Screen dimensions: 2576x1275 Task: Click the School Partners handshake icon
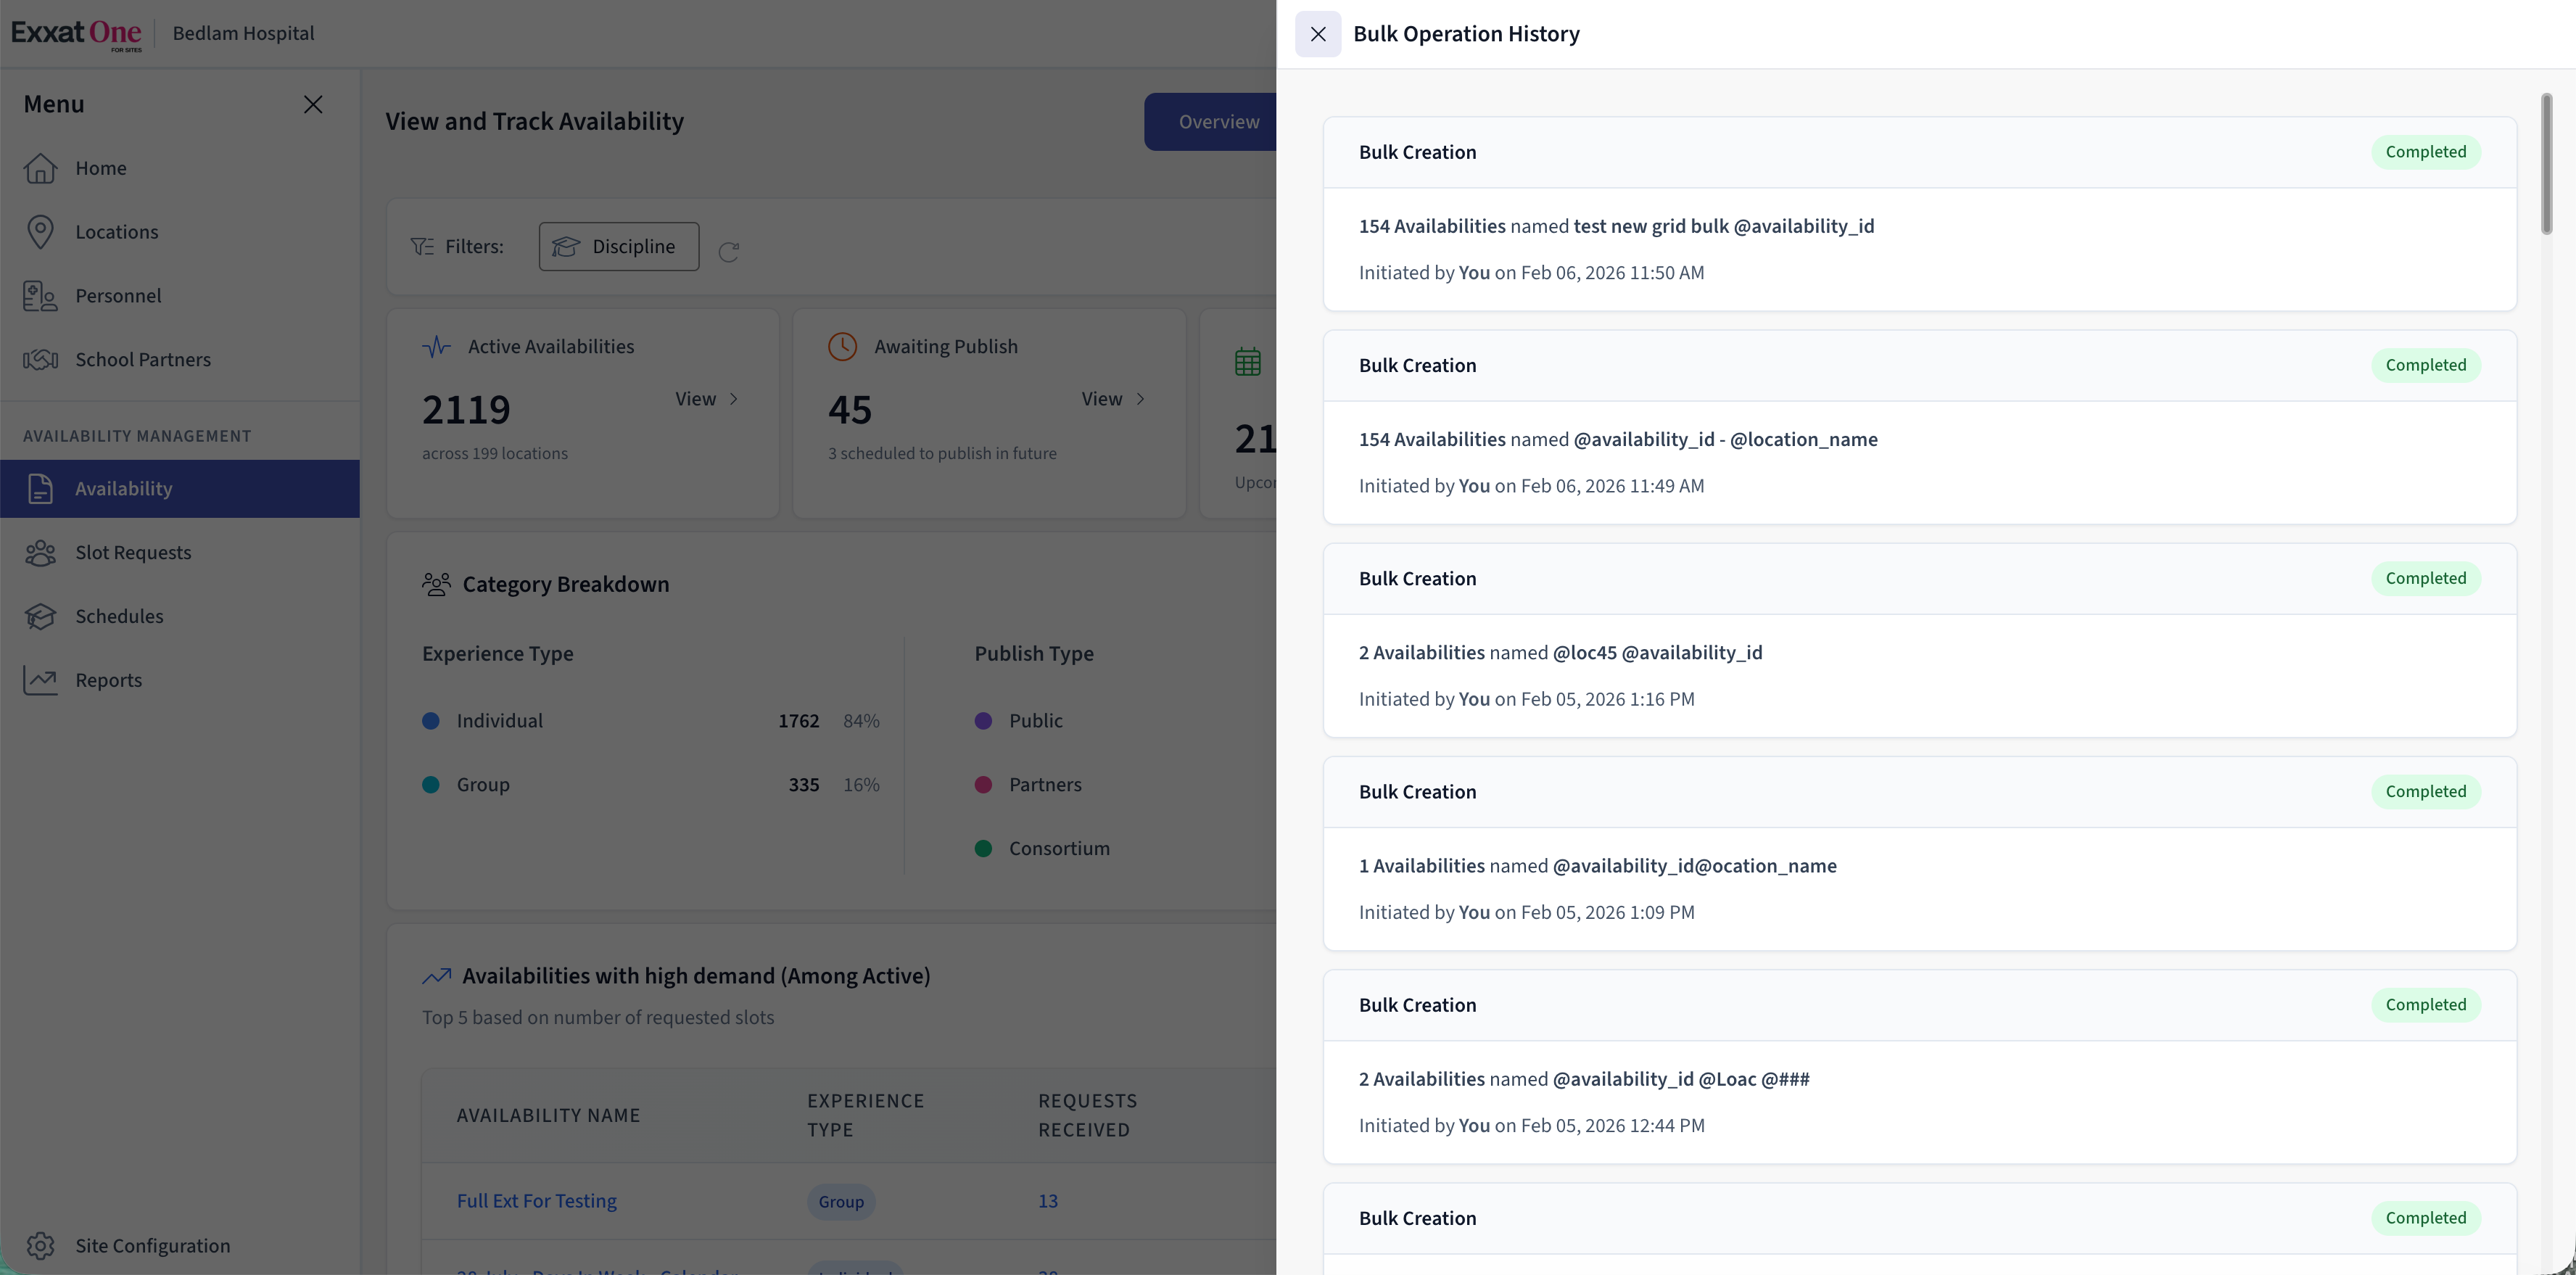coord(40,360)
